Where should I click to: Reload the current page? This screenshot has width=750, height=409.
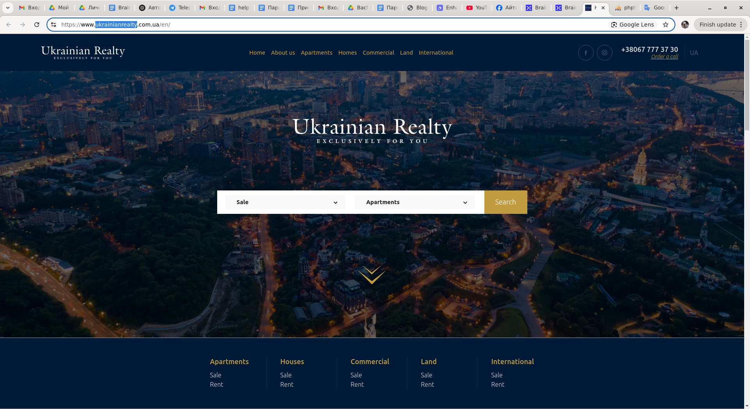click(x=37, y=24)
